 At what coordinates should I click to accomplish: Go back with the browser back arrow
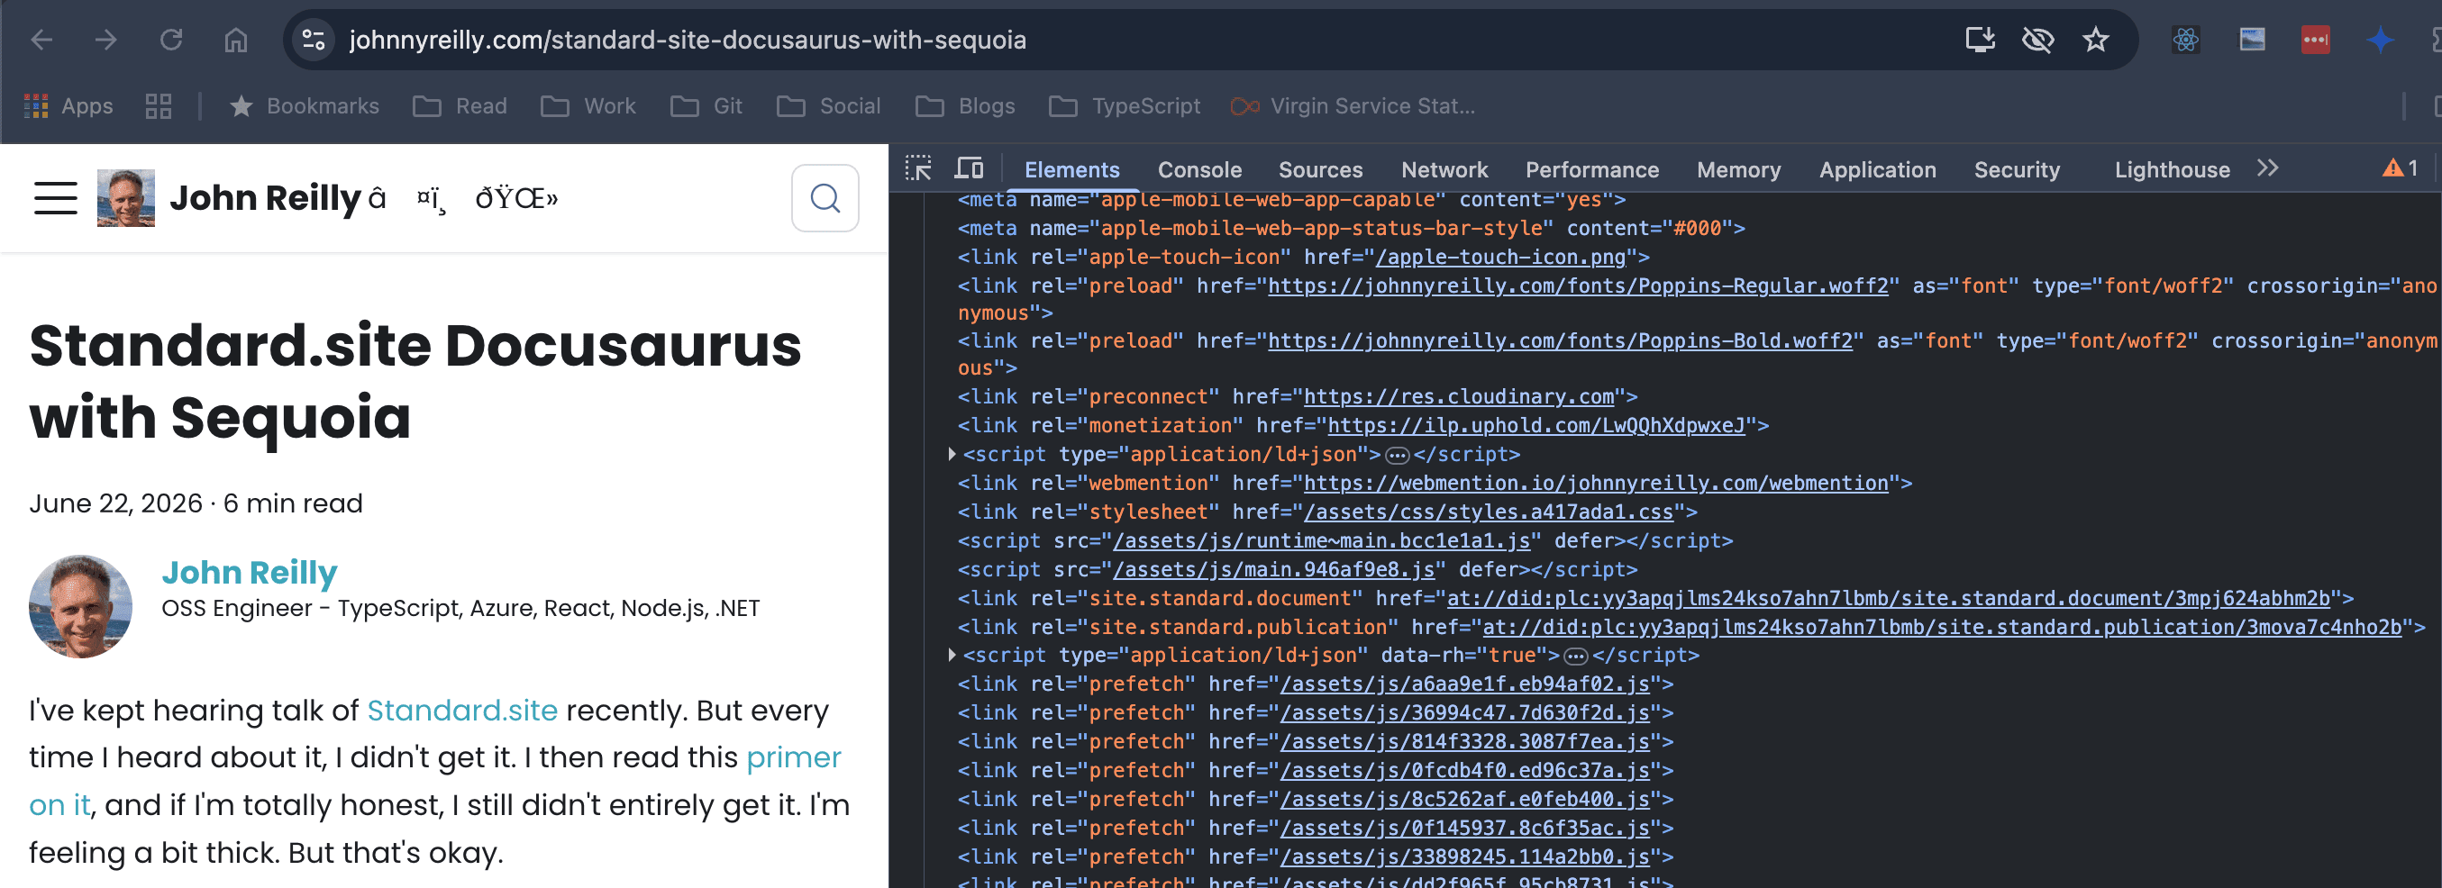click(41, 40)
